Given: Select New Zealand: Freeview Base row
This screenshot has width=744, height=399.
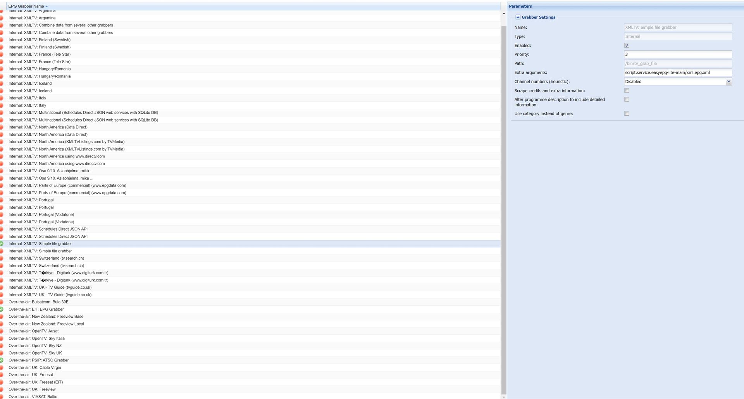Looking at the screenshot, I should (x=250, y=317).
